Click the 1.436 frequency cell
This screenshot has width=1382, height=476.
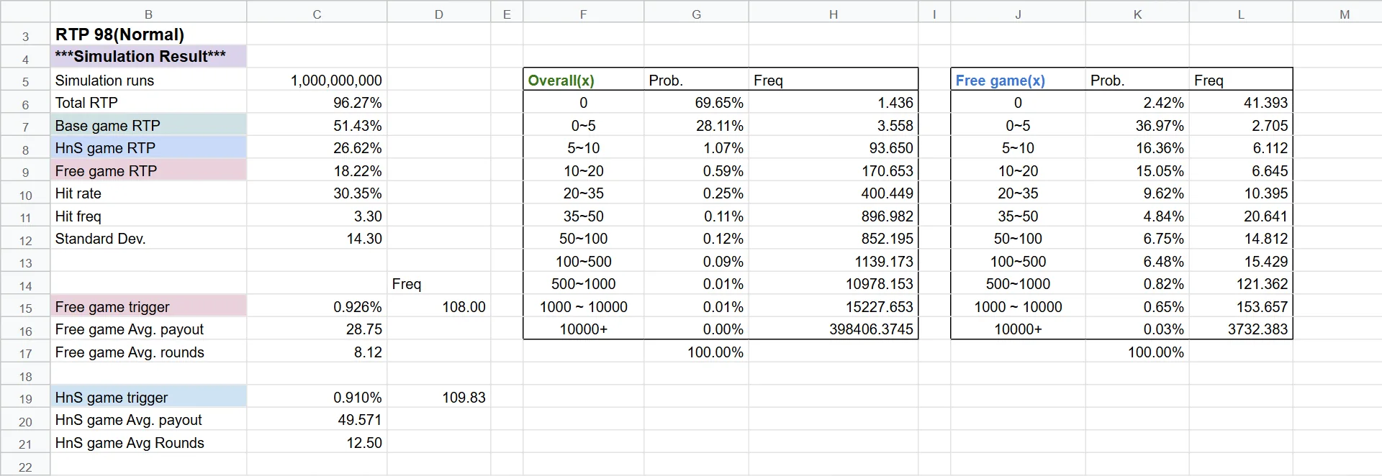pyautogui.click(x=834, y=103)
